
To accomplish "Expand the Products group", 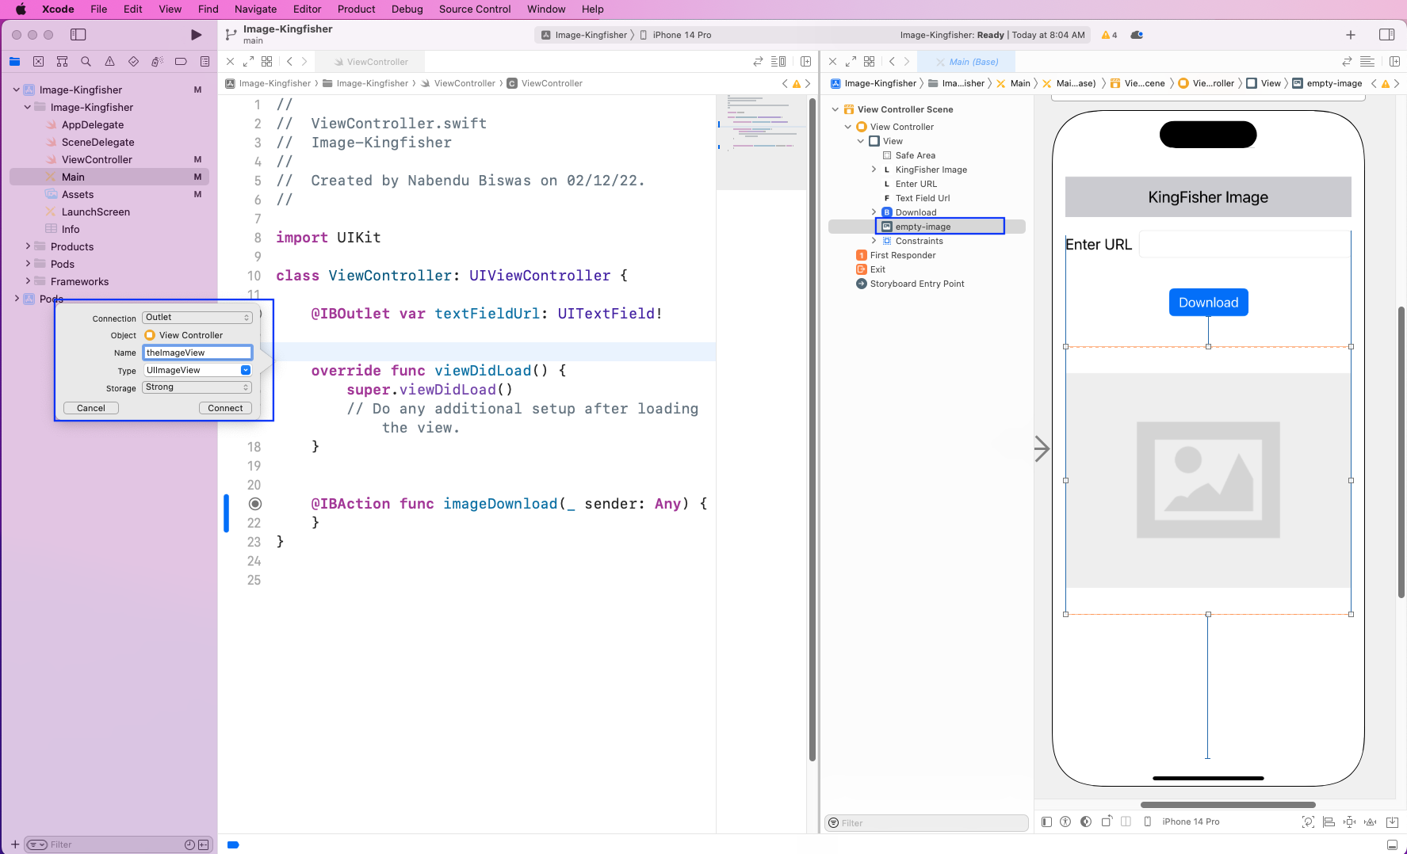I will point(28,246).
